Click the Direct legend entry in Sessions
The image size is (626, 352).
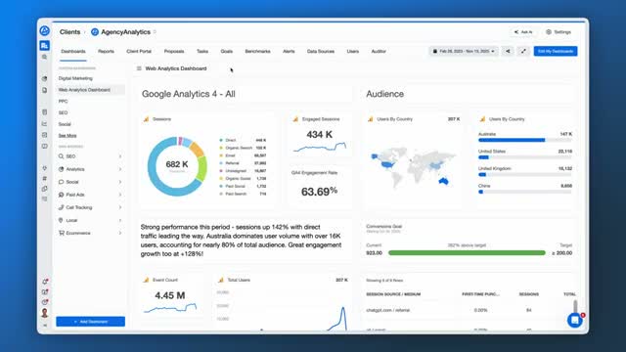click(243, 141)
